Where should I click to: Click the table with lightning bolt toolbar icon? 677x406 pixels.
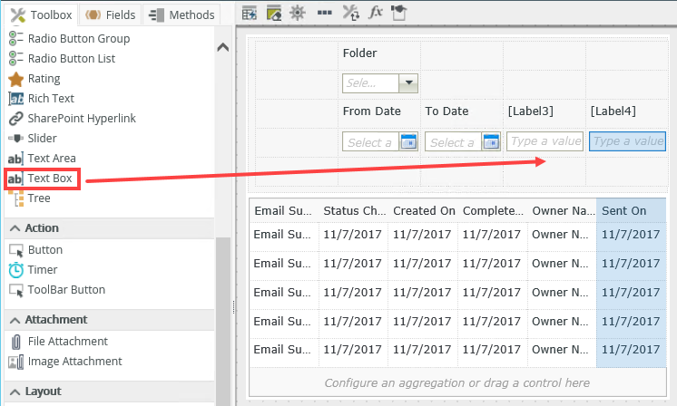(250, 13)
